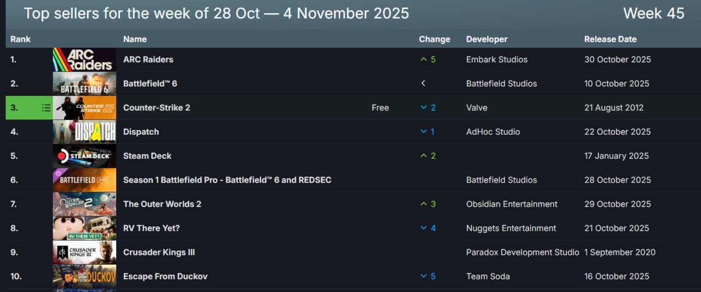Image resolution: width=701 pixels, height=292 pixels.
Task: Sort by the Change column header
Action: tap(434, 39)
